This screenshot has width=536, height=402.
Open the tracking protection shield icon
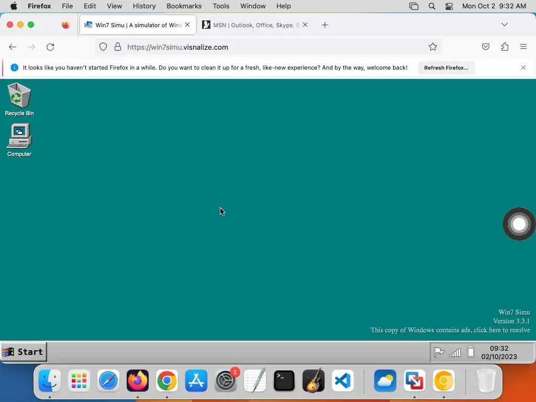coord(103,47)
